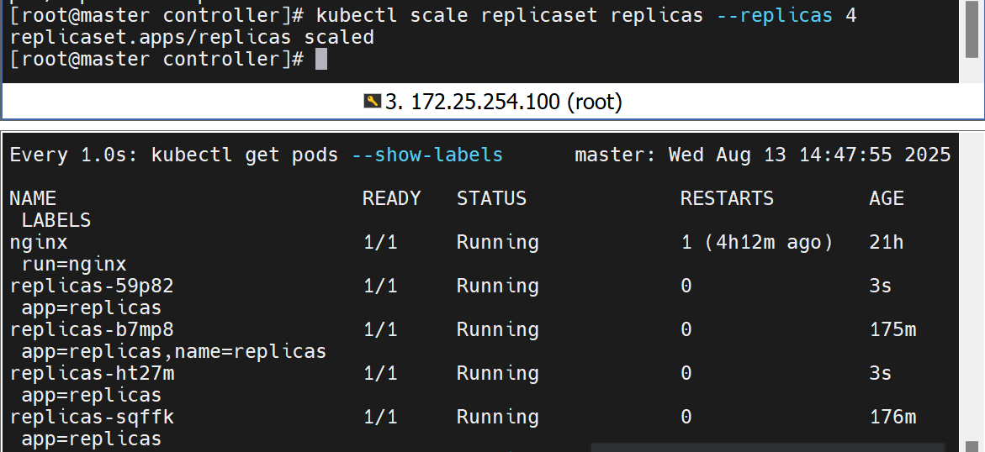Click the '176m' age value

point(892,417)
